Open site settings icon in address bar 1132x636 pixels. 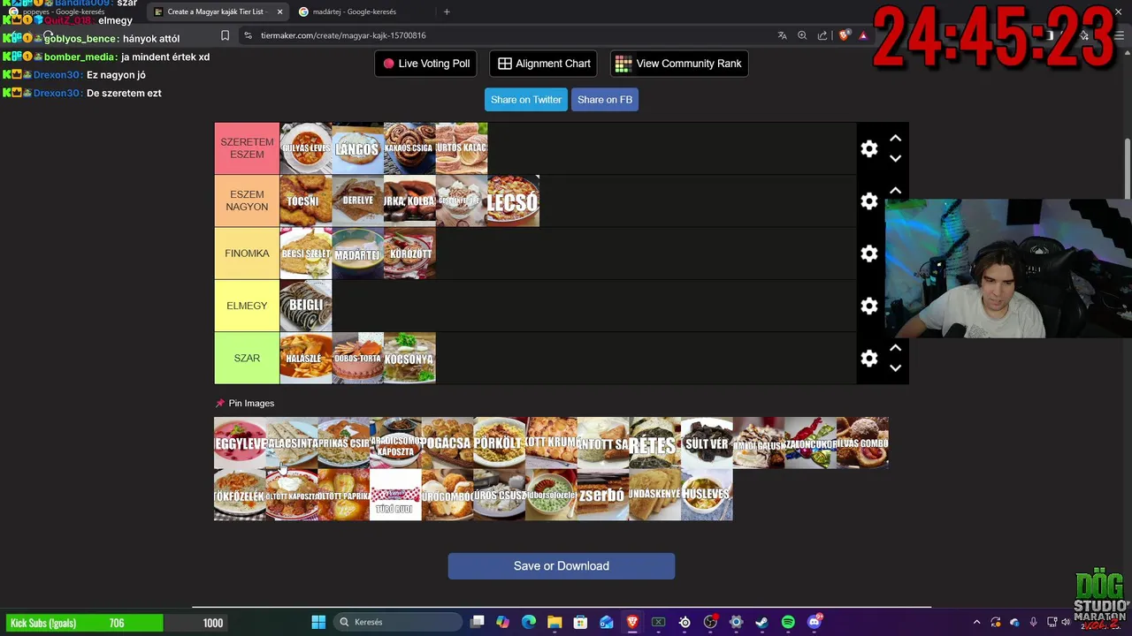248,35
